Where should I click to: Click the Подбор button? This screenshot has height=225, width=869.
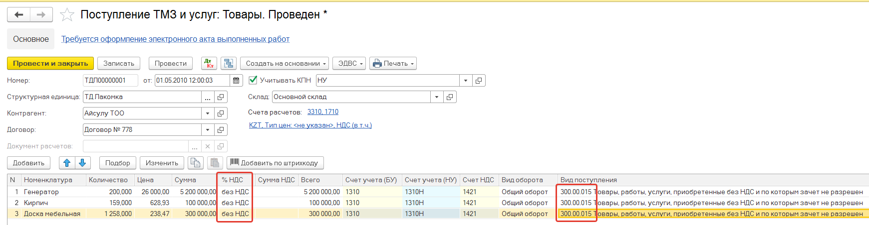coord(118,163)
